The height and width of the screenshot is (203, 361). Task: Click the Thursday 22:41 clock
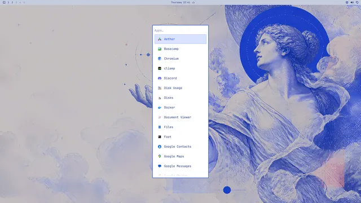click(180, 2)
